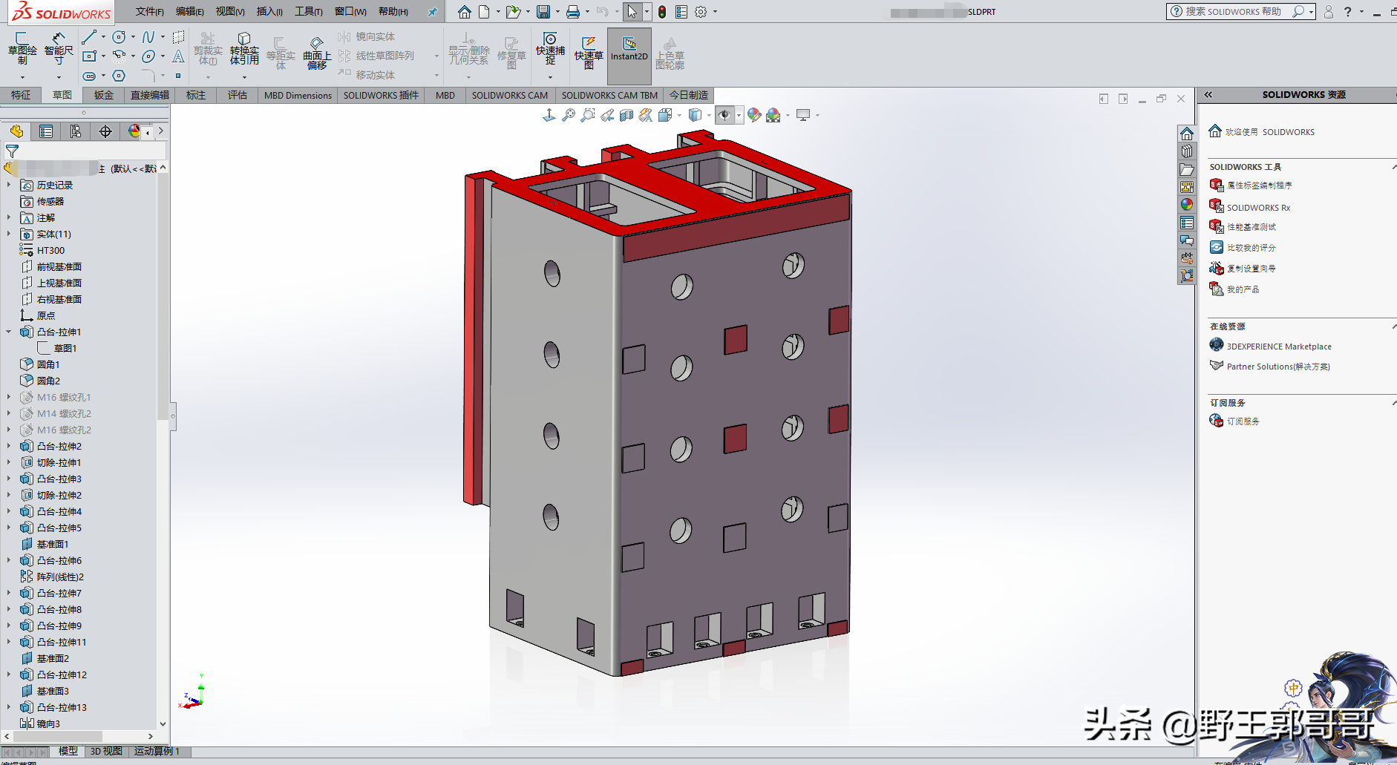Screen dimensions: 1397x765
Task: Switch to the 特征 ribbon tab
Action: (21, 95)
